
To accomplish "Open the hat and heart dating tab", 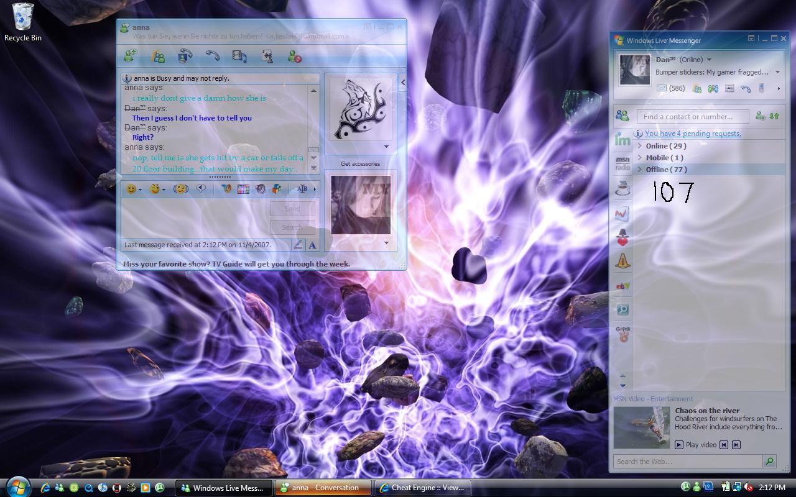I will click(x=622, y=237).
